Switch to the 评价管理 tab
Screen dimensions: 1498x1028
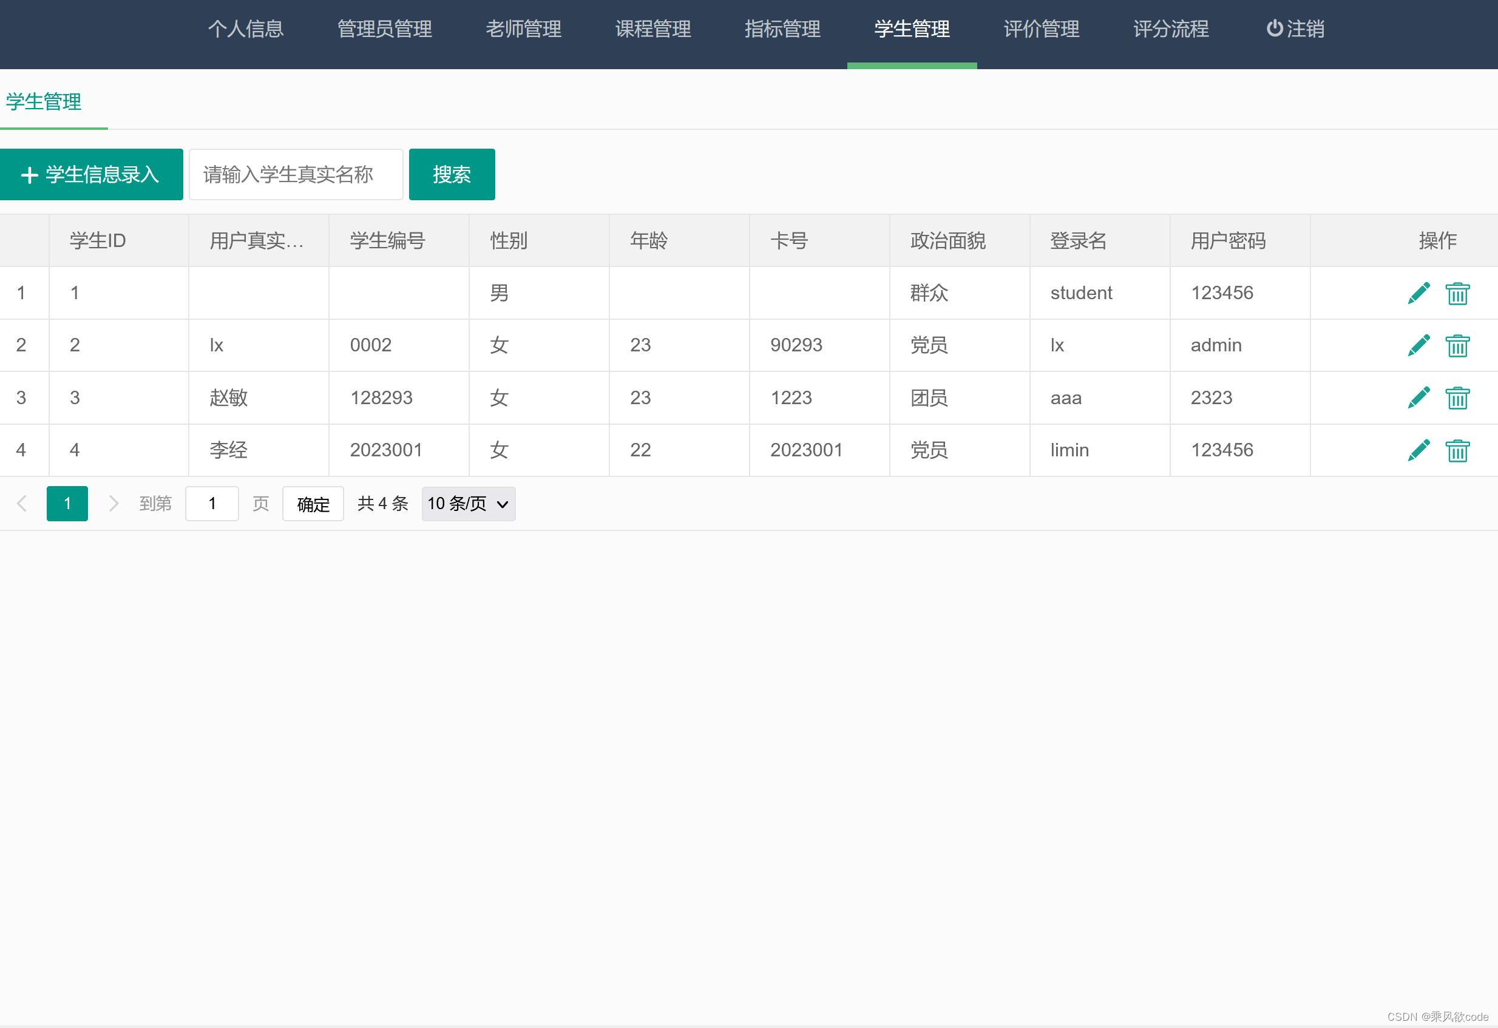(x=1040, y=29)
